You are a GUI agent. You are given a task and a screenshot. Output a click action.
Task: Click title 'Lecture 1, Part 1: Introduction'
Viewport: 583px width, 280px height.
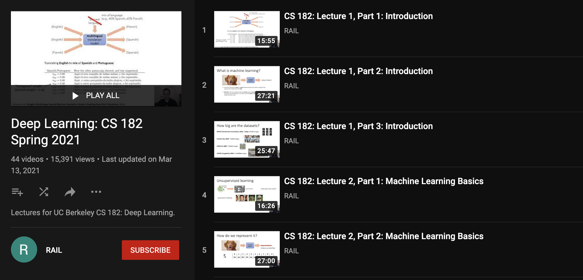tap(358, 16)
